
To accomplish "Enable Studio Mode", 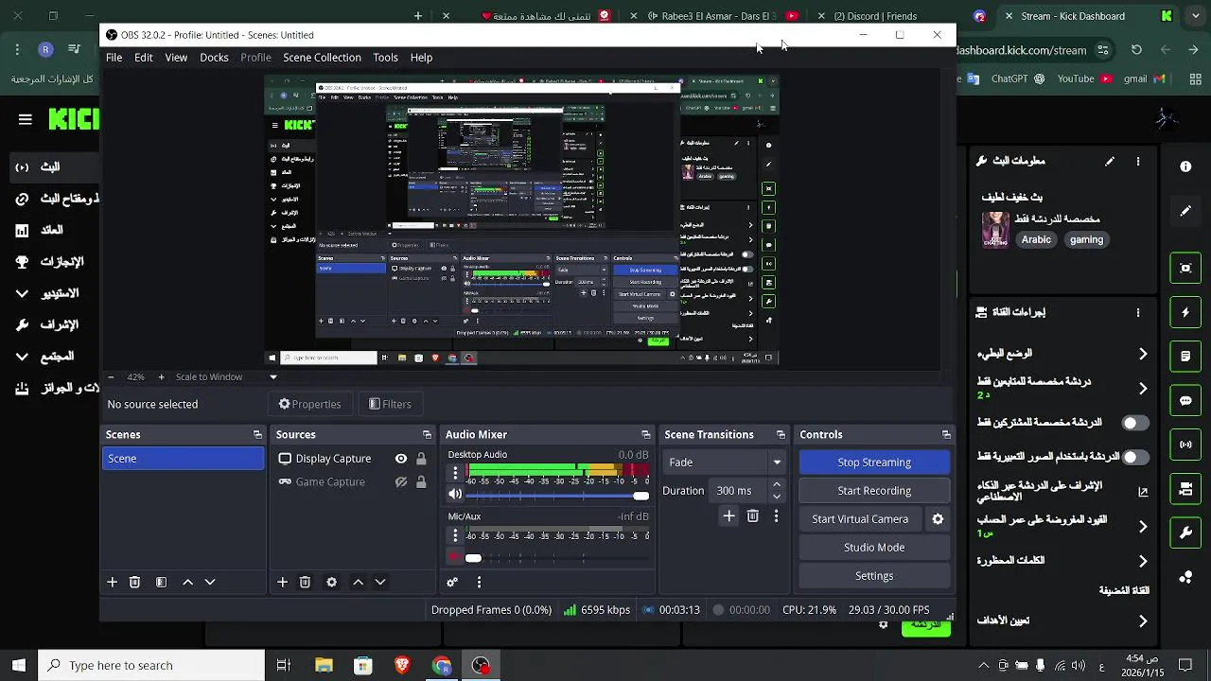I will click(874, 547).
